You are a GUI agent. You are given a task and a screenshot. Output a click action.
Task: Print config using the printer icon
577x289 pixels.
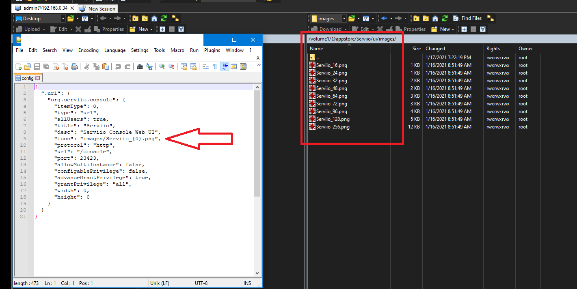coord(74,66)
